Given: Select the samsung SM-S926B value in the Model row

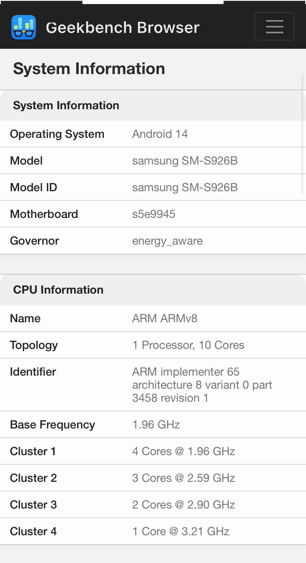Looking at the screenshot, I should [x=185, y=161].
